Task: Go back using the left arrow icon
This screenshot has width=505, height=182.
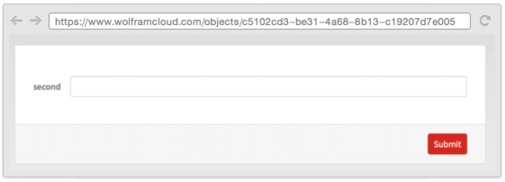Action: [x=16, y=21]
